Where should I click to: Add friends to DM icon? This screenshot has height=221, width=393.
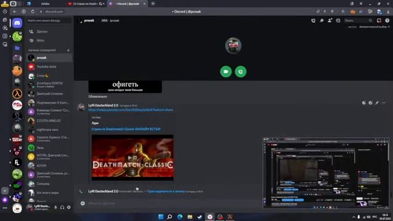pos(330,20)
